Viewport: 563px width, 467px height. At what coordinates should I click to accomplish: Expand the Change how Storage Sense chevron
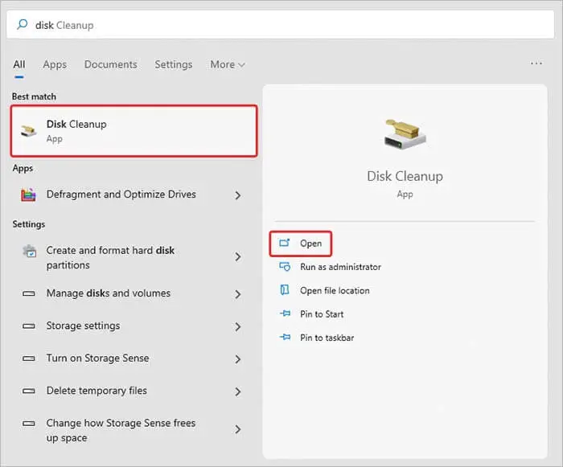(x=238, y=429)
